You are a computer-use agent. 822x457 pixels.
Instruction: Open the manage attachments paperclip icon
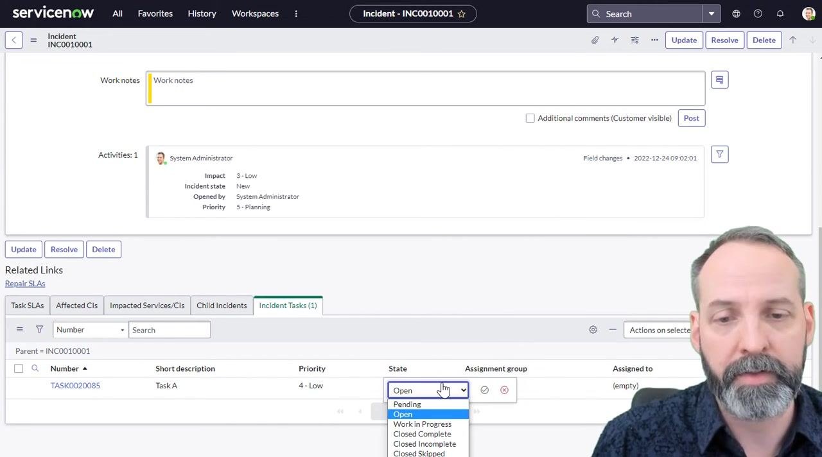click(x=595, y=40)
